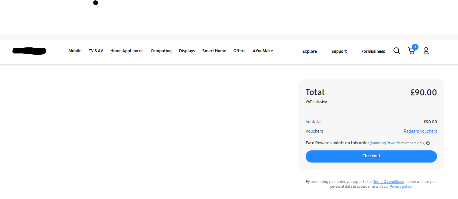The width and height of the screenshot is (458, 199).
Task: Click the blacked-out brand logo in header
Action: tap(29, 51)
